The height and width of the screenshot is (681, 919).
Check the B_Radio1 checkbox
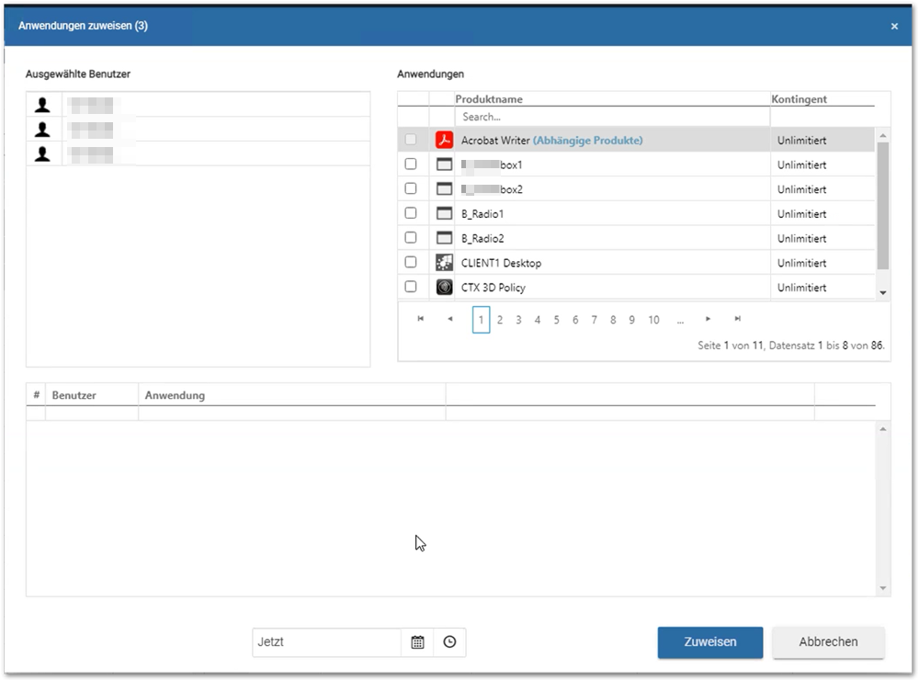[x=411, y=212]
